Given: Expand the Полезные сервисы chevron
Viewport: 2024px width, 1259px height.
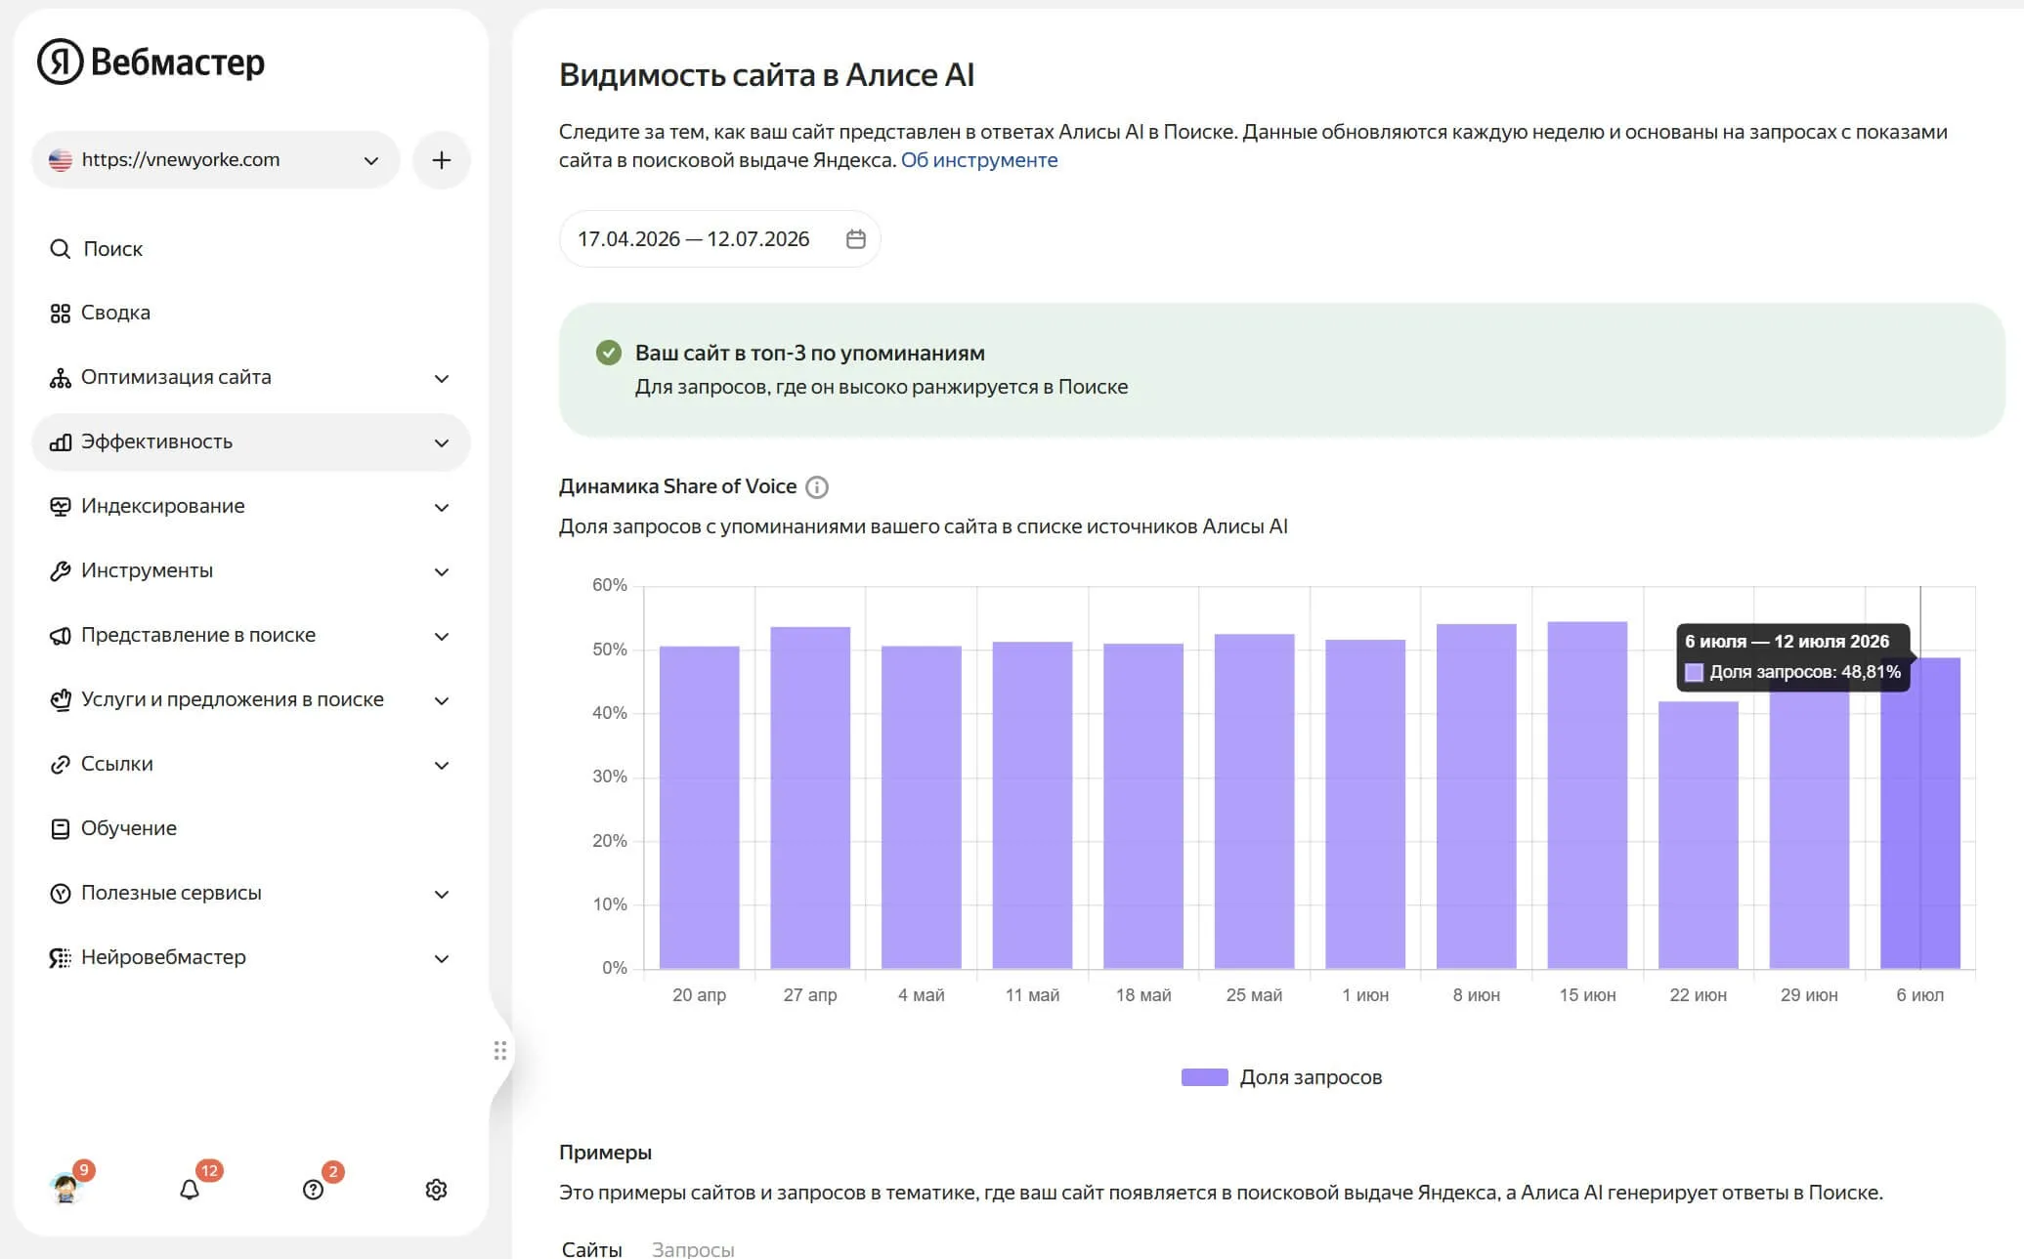Looking at the screenshot, I should pos(442,895).
